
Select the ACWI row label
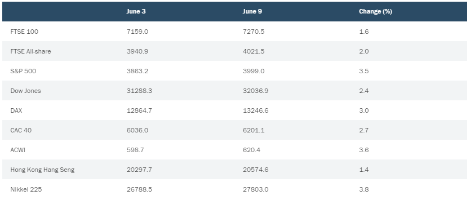click(17, 150)
